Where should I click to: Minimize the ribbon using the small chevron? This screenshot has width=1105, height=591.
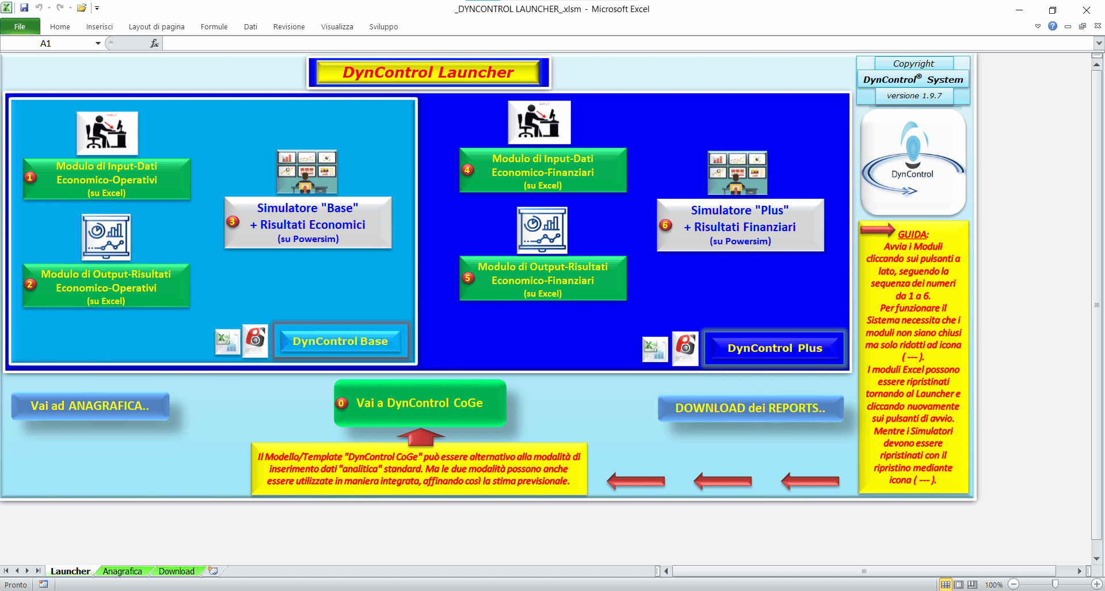pyautogui.click(x=1038, y=26)
